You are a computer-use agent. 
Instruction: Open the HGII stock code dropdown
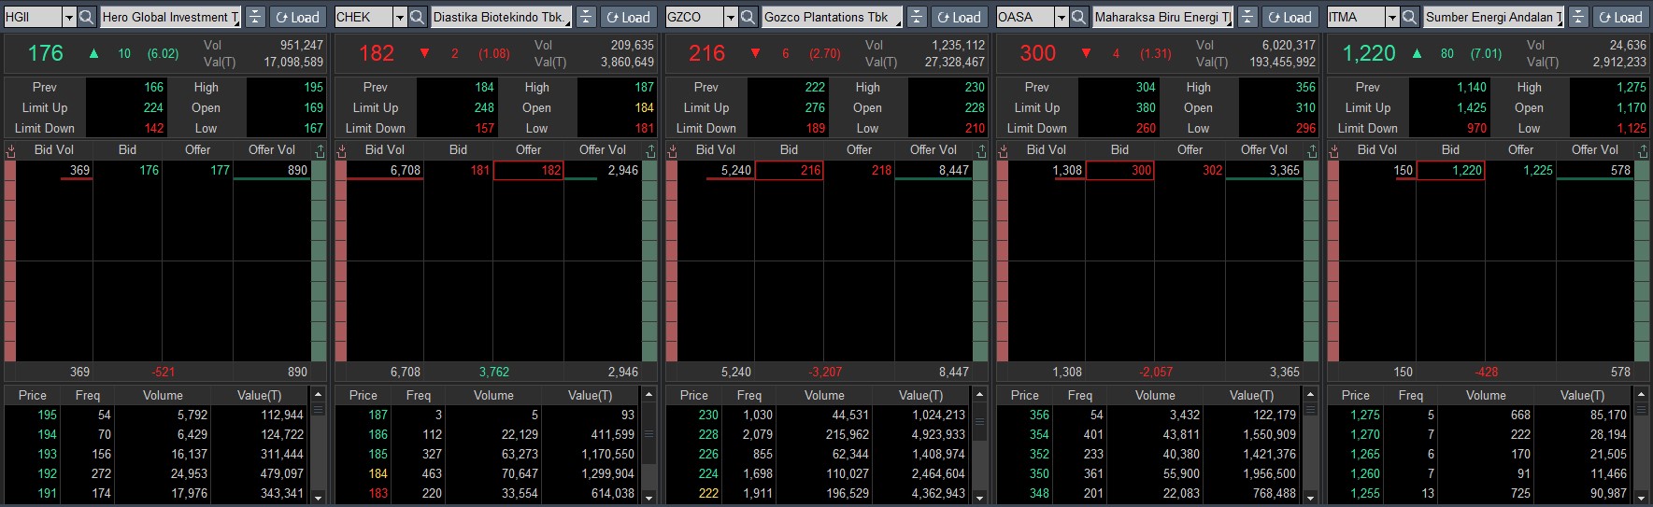click(x=68, y=17)
